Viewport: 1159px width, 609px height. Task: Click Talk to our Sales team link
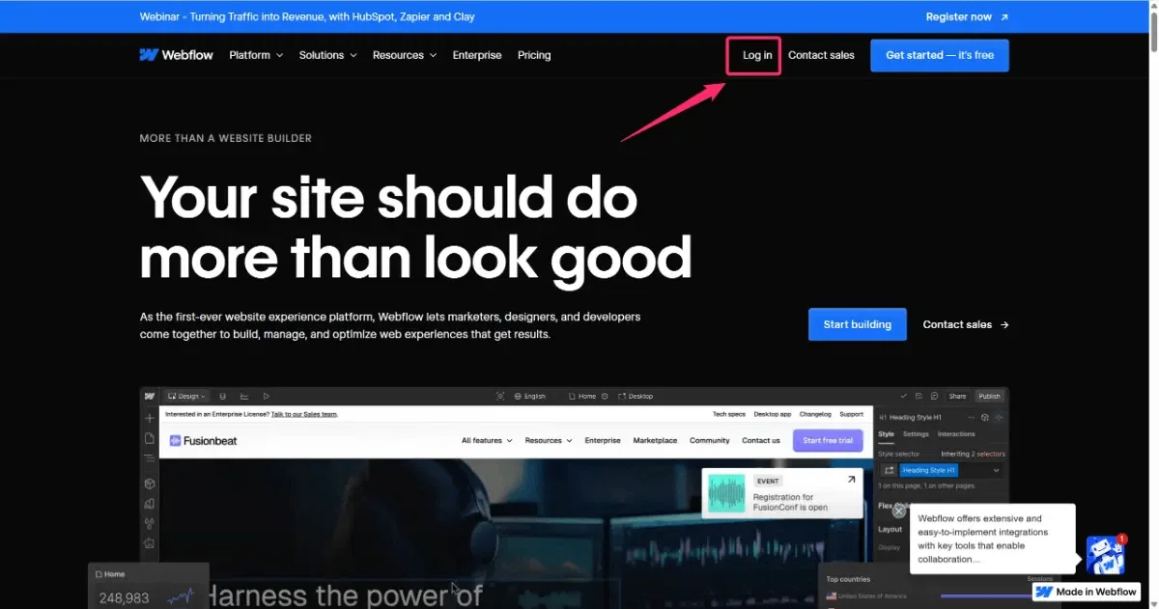304,414
